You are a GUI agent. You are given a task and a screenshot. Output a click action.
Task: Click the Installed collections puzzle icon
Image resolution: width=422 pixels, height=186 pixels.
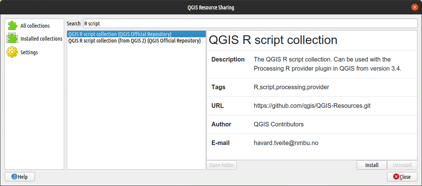(13, 38)
